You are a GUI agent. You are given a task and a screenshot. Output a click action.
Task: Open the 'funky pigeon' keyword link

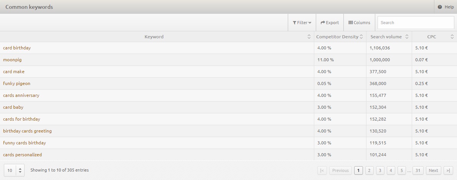tap(16, 83)
